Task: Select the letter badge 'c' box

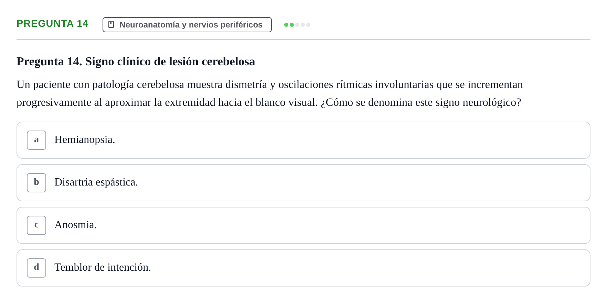Action: (x=36, y=225)
